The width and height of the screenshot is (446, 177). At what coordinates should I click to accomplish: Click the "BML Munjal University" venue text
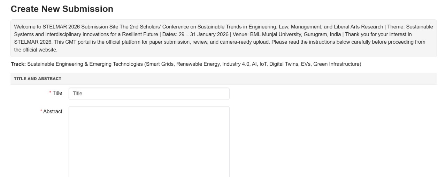click(274, 34)
